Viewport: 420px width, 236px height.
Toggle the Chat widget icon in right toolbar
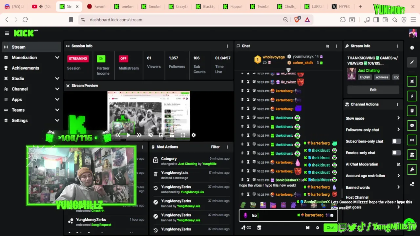pyautogui.click(x=412, y=126)
